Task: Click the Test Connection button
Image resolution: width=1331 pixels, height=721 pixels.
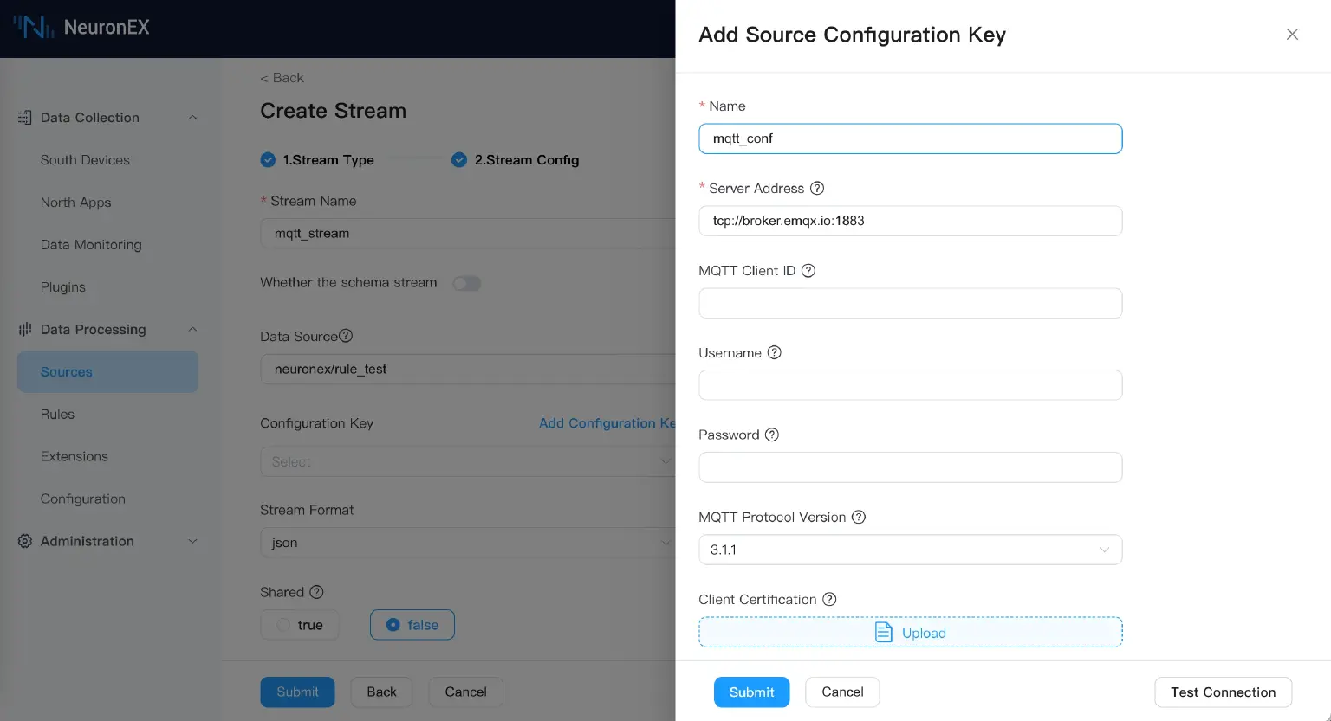Action: [1223, 692]
